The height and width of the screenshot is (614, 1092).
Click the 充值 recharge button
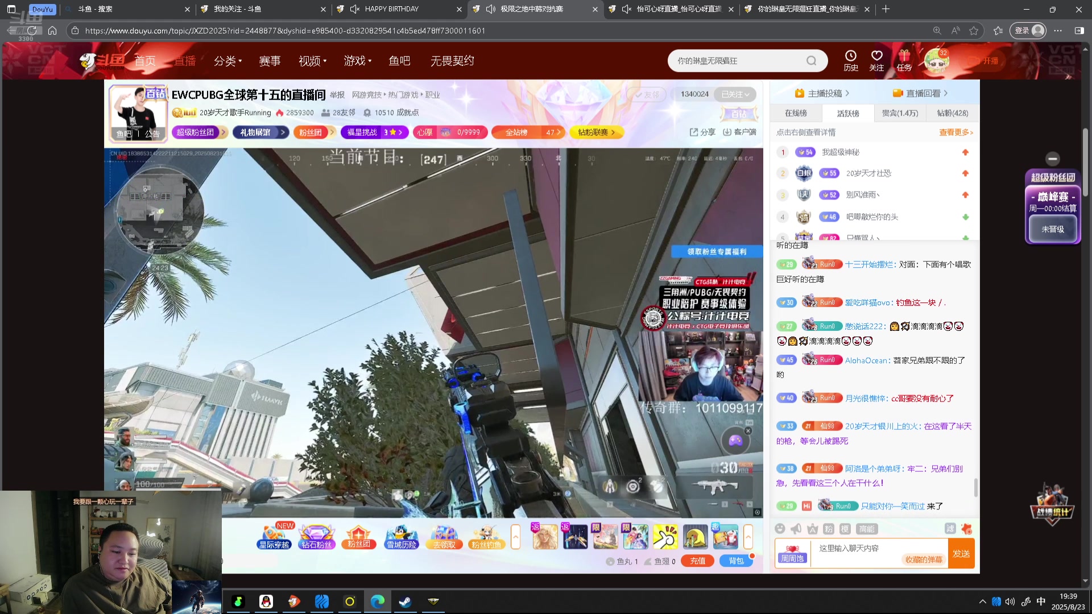[x=698, y=561]
